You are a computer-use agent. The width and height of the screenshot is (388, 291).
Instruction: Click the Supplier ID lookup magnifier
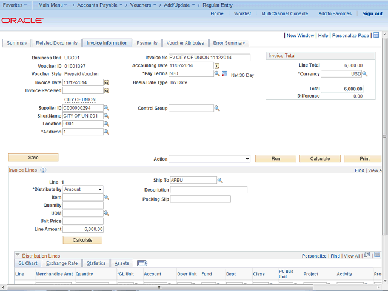pyautogui.click(x=106, y=108)
